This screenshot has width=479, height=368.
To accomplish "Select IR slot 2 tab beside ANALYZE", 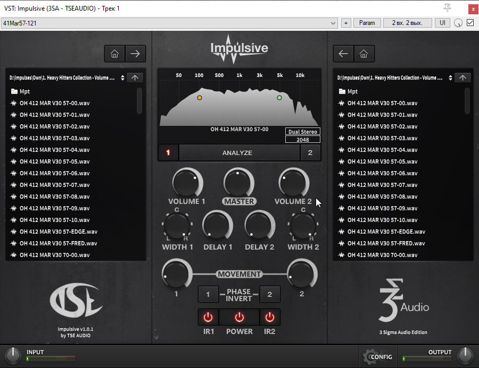I will click(x=310, y=152).
